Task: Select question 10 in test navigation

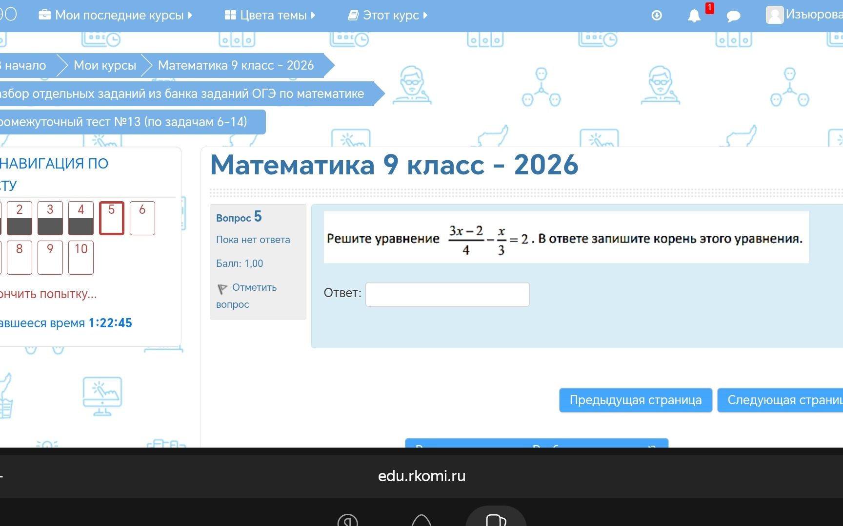Action: 81,257
